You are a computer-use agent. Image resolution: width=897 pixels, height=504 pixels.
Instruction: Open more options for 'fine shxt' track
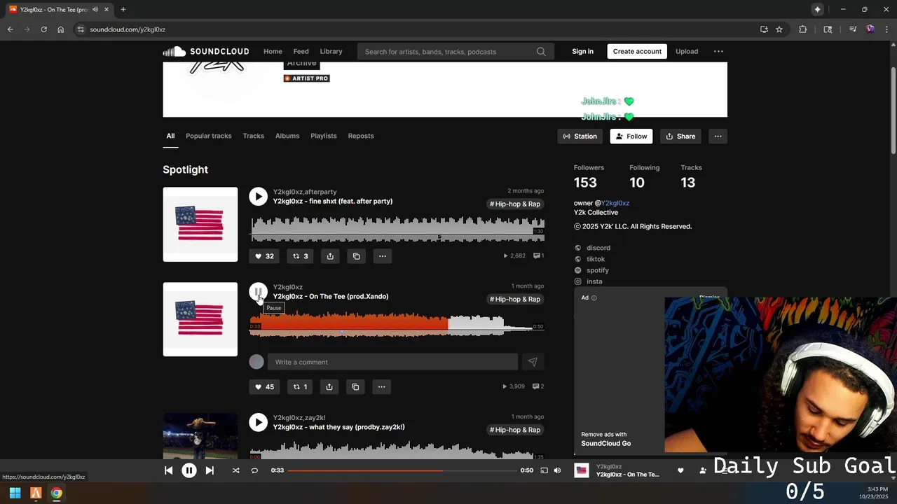point(382,256)
